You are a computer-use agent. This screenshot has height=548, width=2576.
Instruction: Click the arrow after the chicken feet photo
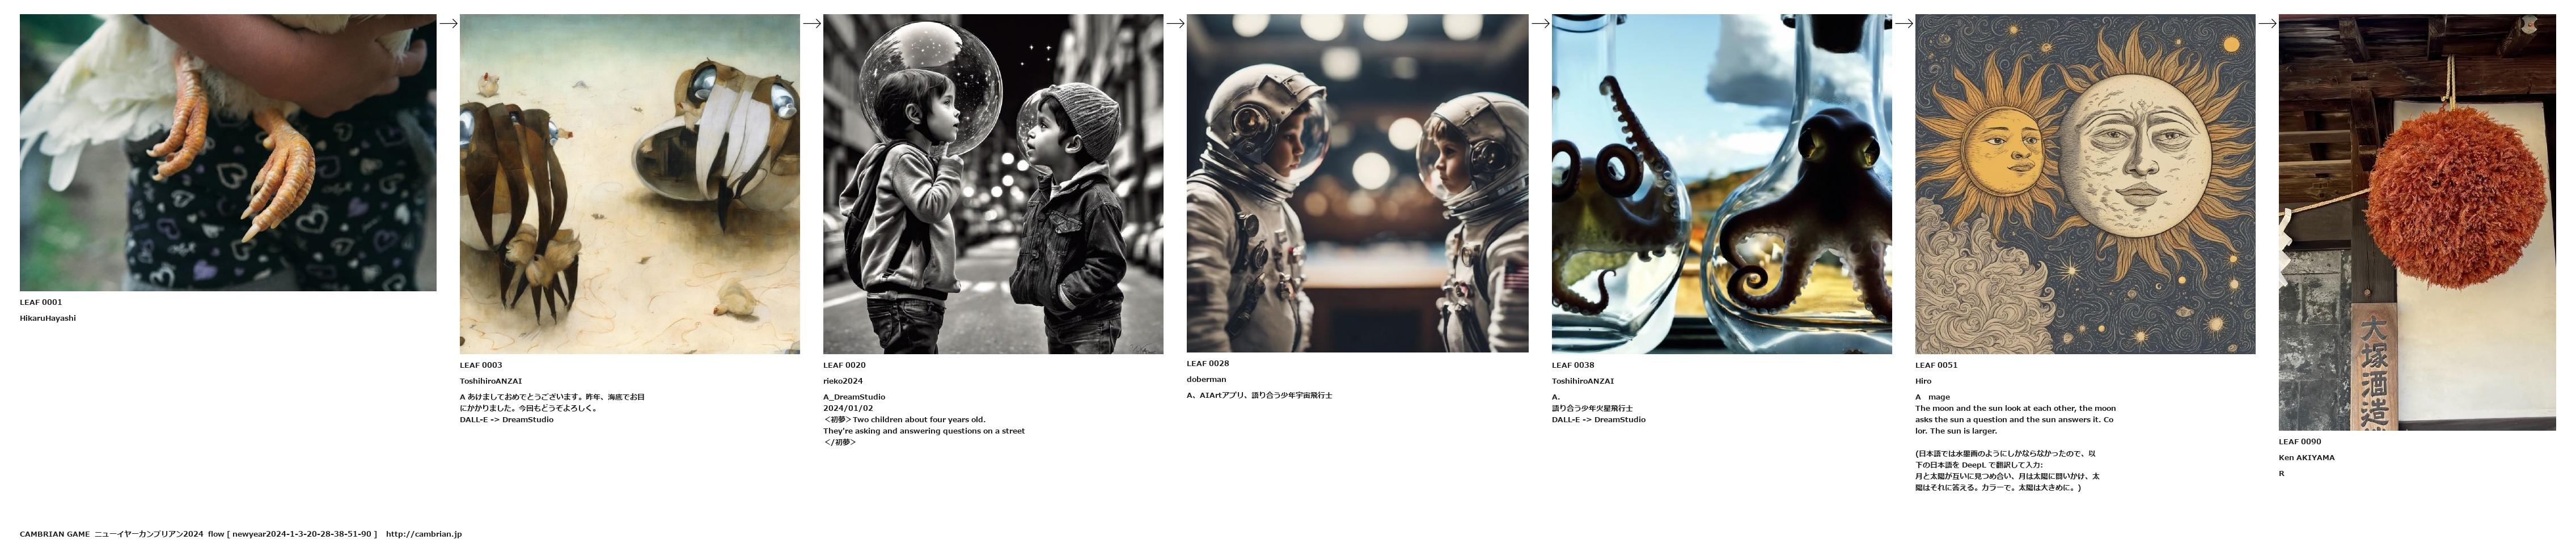click(x=448, y=24)
